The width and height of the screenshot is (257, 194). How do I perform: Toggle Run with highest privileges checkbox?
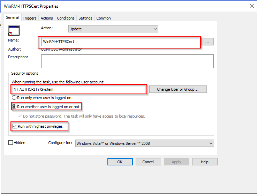pos(15,126)
